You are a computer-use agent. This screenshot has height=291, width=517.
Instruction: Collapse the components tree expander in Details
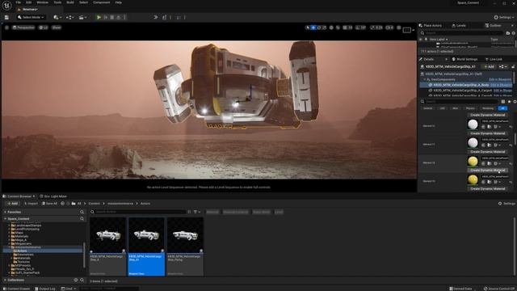click(424, 79)
